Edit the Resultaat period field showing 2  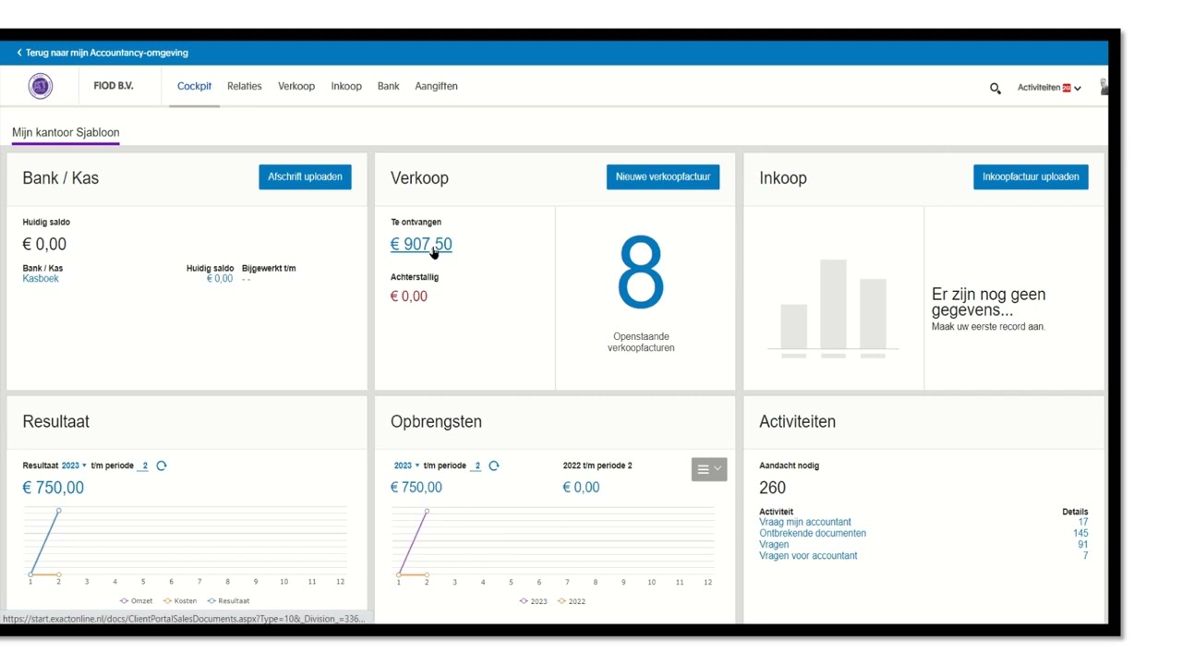(x=144, y=465)
